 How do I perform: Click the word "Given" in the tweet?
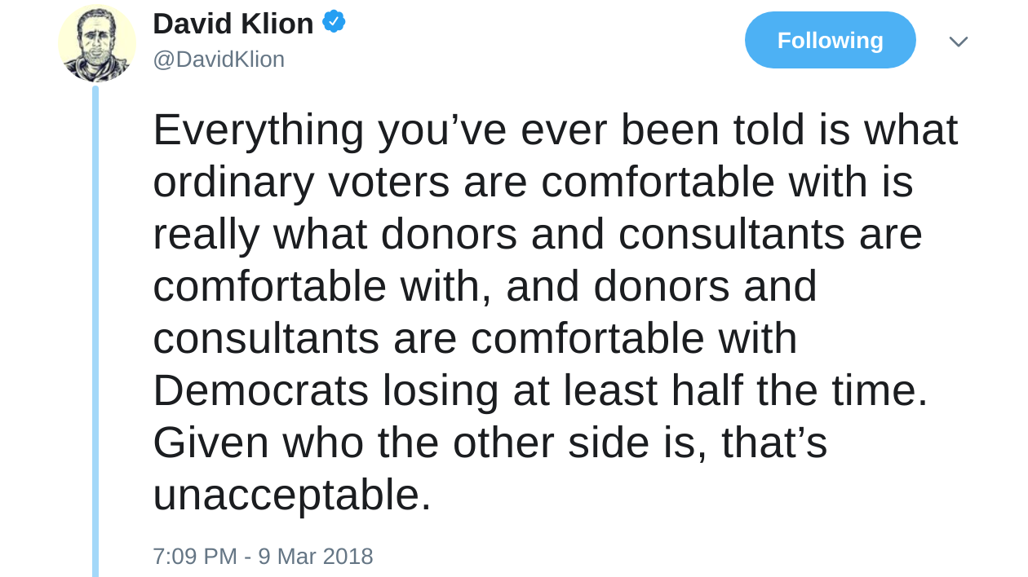[210, 443]
